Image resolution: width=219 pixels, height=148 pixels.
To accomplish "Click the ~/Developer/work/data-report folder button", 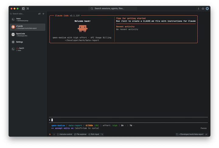I will coord(190,134).
